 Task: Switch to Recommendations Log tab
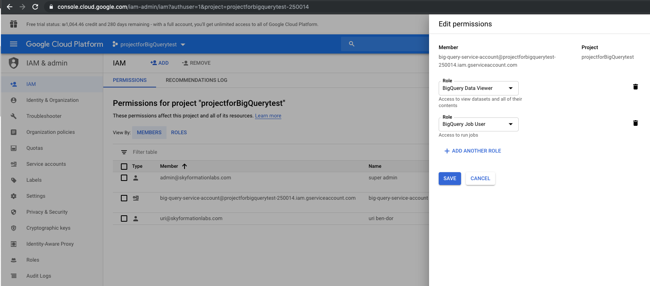[x=197, y=80]
